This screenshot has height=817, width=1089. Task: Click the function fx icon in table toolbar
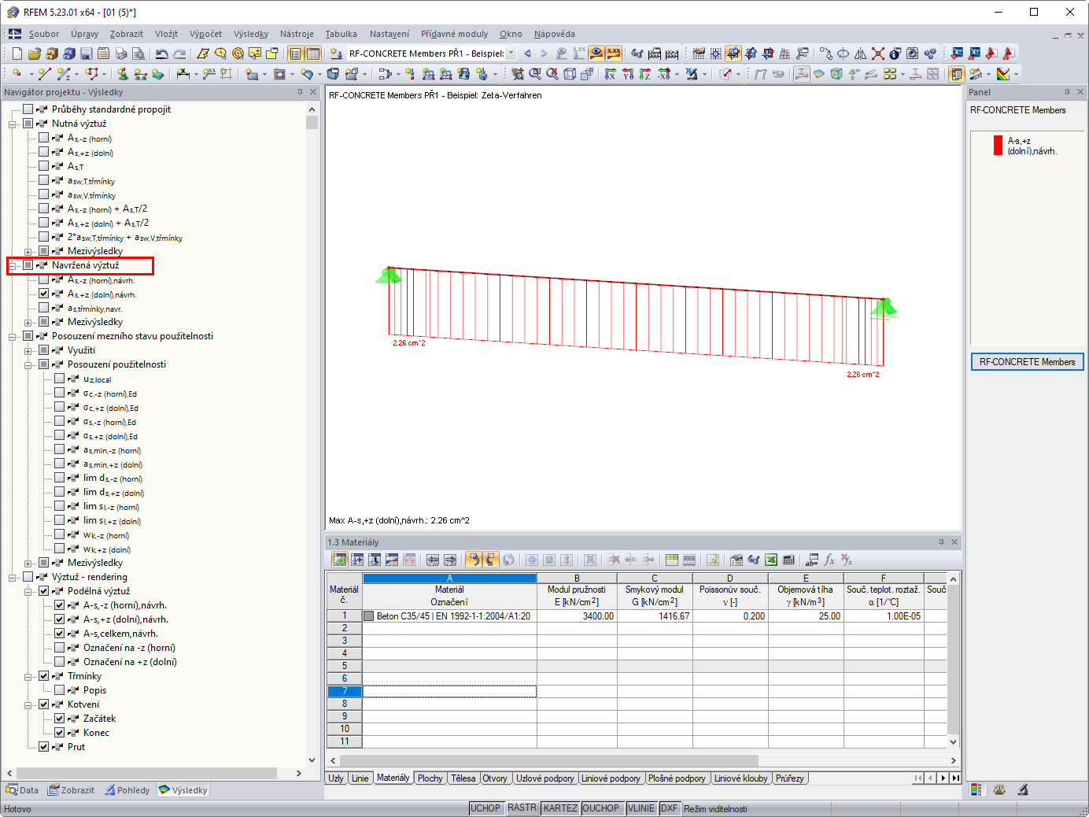point(829,560)
